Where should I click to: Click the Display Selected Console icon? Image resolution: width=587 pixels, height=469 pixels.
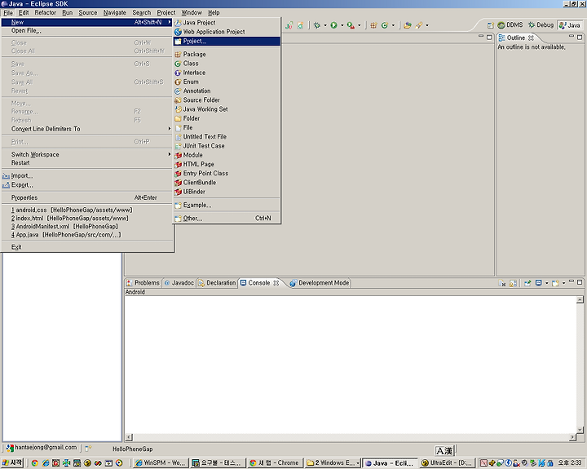coord(539,283)
